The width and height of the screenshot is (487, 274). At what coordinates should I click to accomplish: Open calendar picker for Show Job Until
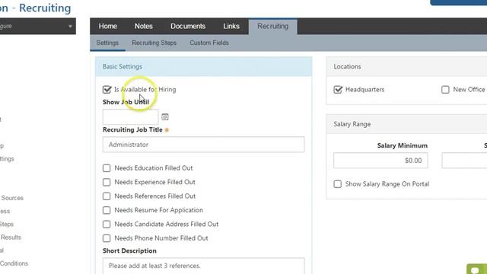165,116
